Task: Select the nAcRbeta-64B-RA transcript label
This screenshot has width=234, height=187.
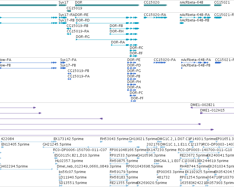Action: (195, 15)
